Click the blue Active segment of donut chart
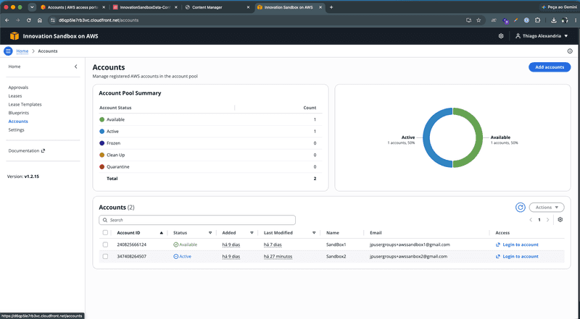 428,137
